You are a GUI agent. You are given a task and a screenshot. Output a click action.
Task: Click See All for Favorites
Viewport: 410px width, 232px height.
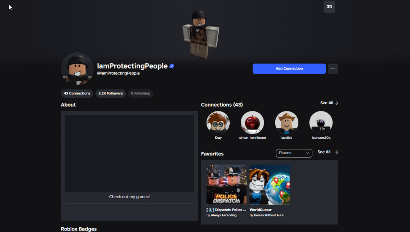tap(327, 152)
